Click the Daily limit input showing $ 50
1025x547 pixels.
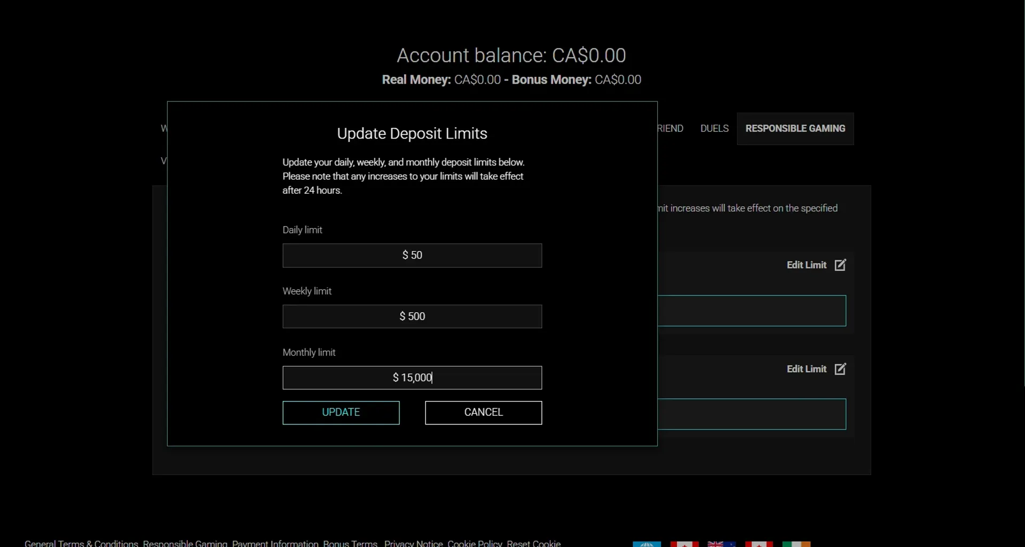coord(412,255)
